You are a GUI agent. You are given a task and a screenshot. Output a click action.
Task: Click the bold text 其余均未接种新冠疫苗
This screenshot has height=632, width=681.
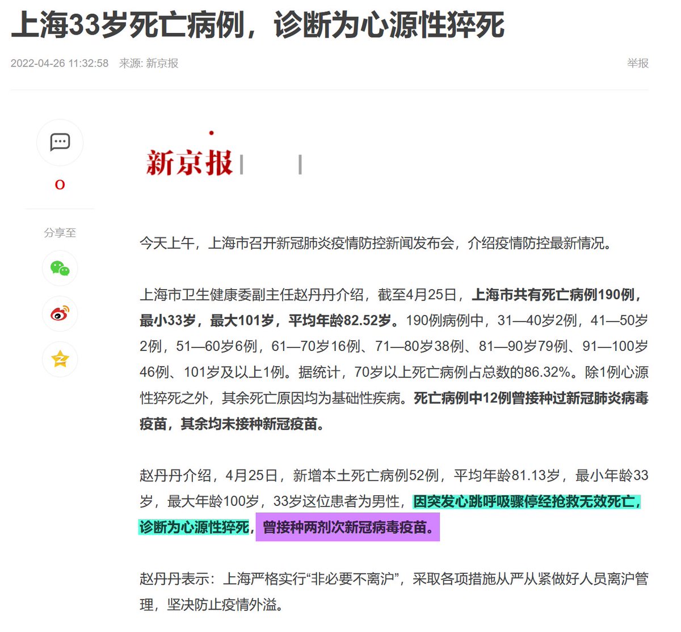253,424
